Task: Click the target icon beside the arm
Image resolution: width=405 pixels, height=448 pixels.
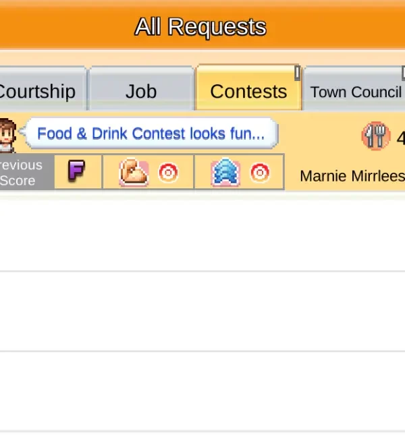Action: pyautogui.click(x=168, y=173)
